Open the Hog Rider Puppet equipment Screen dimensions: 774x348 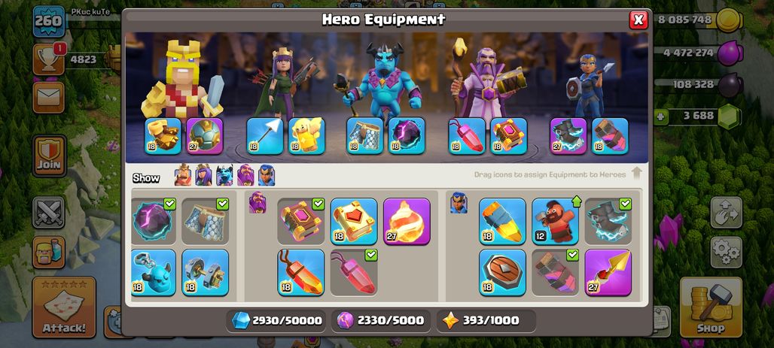[x=556, y=221]
